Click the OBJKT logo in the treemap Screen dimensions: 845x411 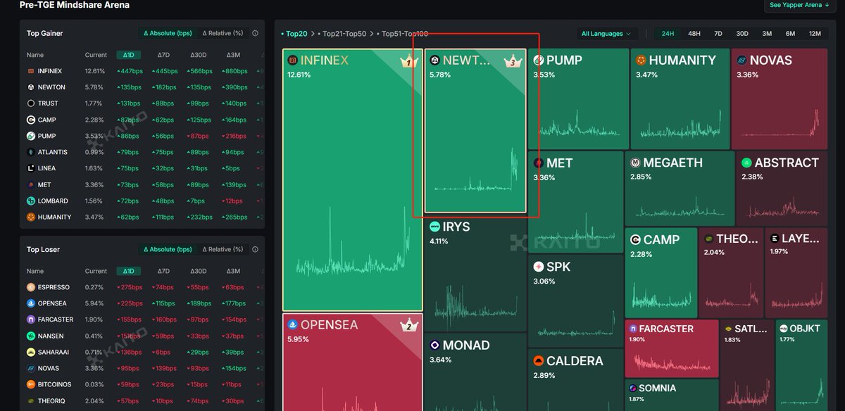(x=783, y=328)
